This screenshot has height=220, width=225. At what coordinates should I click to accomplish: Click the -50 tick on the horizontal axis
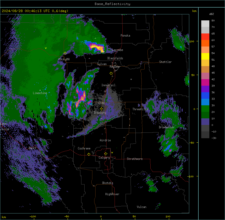[x=67, y=216]
